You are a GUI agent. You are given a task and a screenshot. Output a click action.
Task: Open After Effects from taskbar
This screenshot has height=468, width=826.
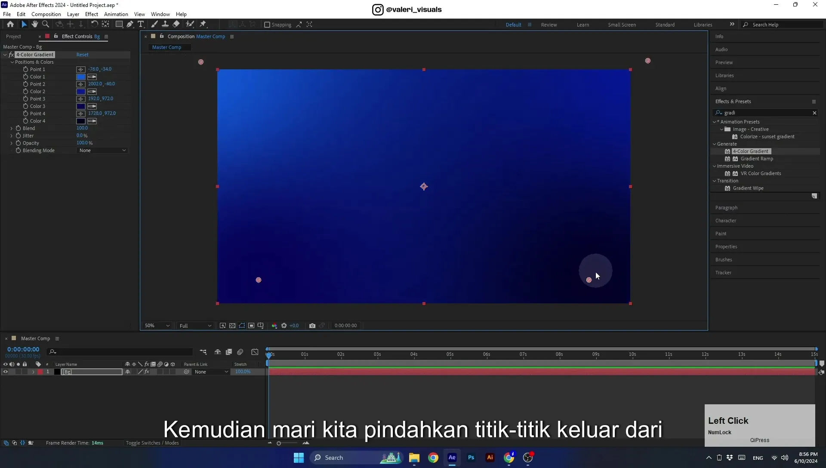(x=452, y=458)
